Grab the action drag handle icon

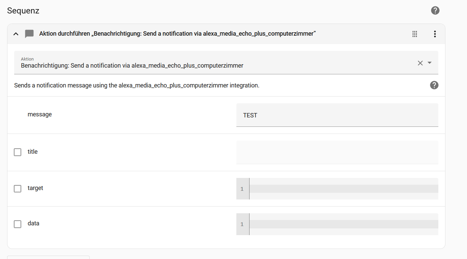[x=415, y=34]
